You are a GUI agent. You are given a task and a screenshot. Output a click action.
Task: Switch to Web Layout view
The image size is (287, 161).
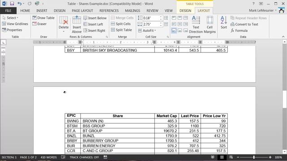(231, 157)
